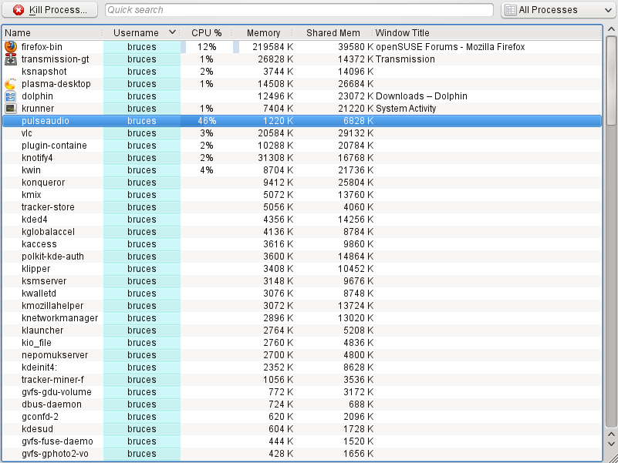618x463 pixels.
Task: Select the plasma-desktop process name
Action: click(x=56, y=84)
